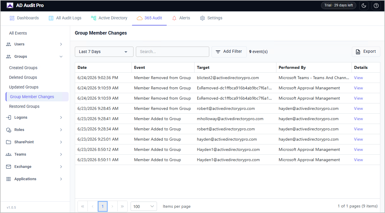Expand the Teams section chevron
This screenshot has height=213, width=385.
[x=61, y=154]
